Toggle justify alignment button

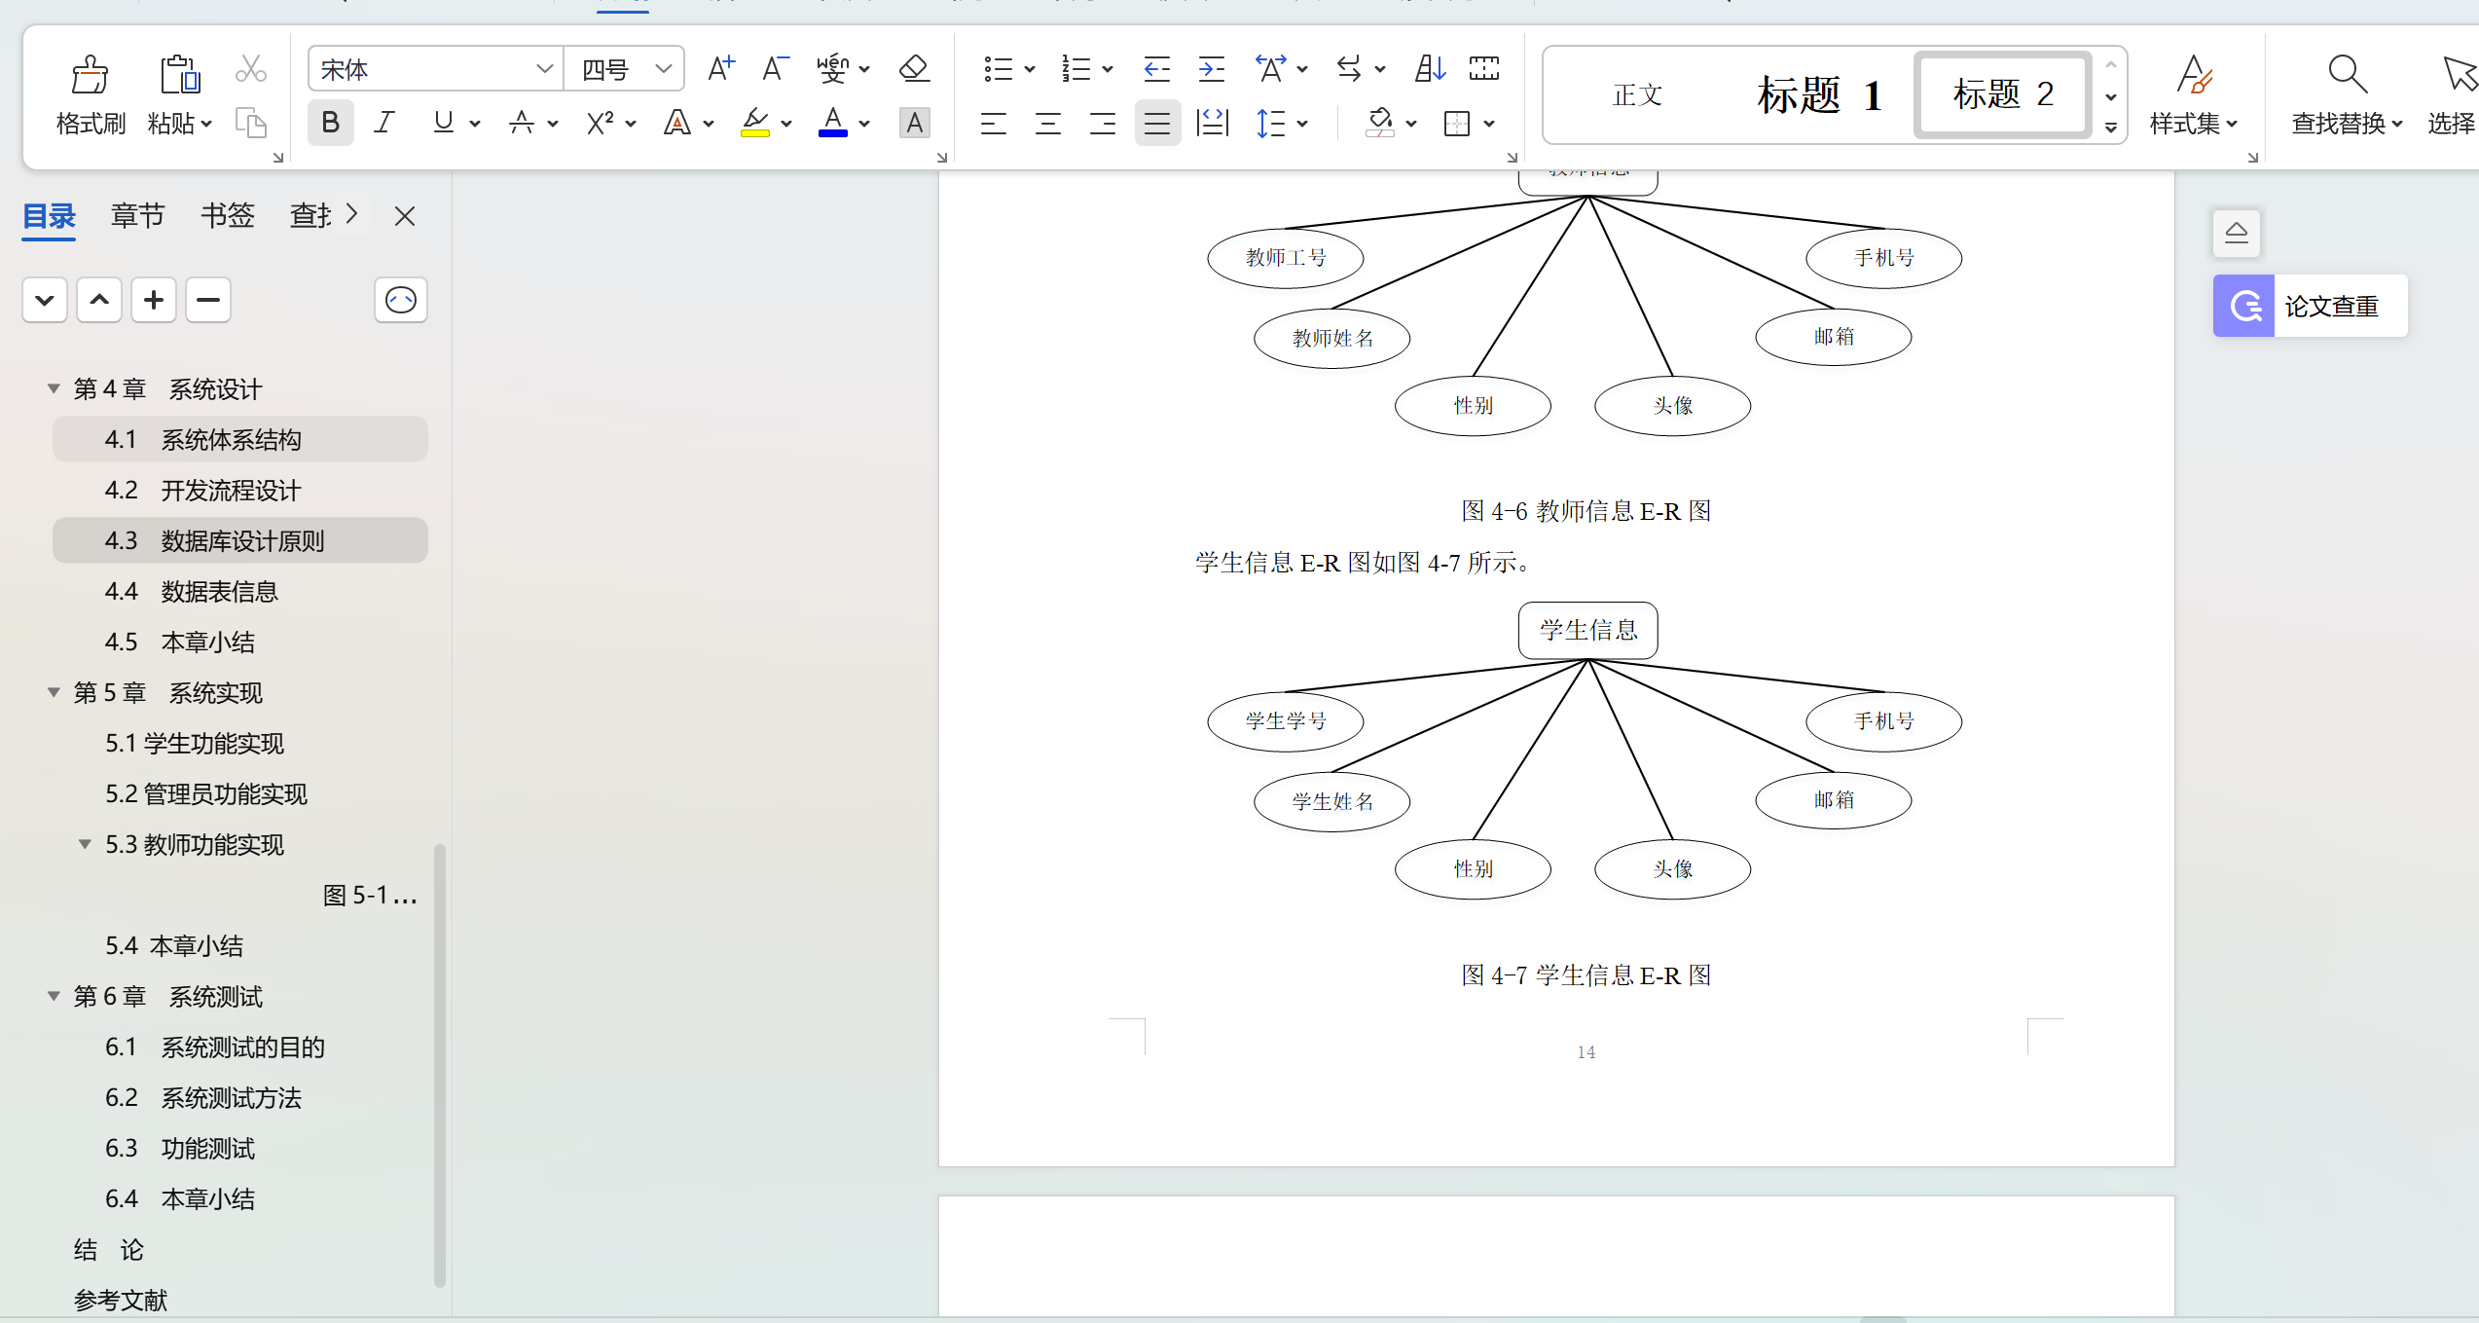1156,124
